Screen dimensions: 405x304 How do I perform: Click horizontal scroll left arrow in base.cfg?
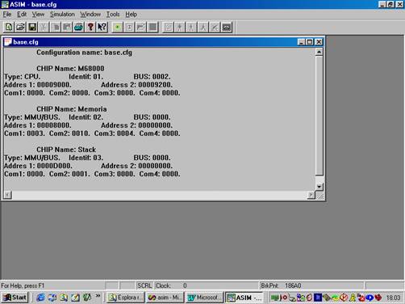click(7, 195)
